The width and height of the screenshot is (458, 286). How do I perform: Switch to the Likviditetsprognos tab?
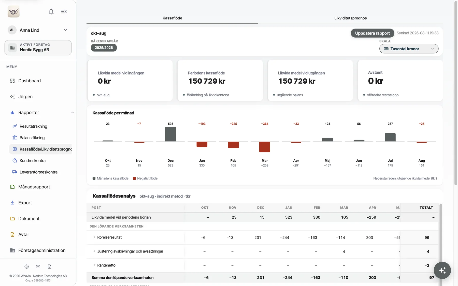(x=350, y=18)
